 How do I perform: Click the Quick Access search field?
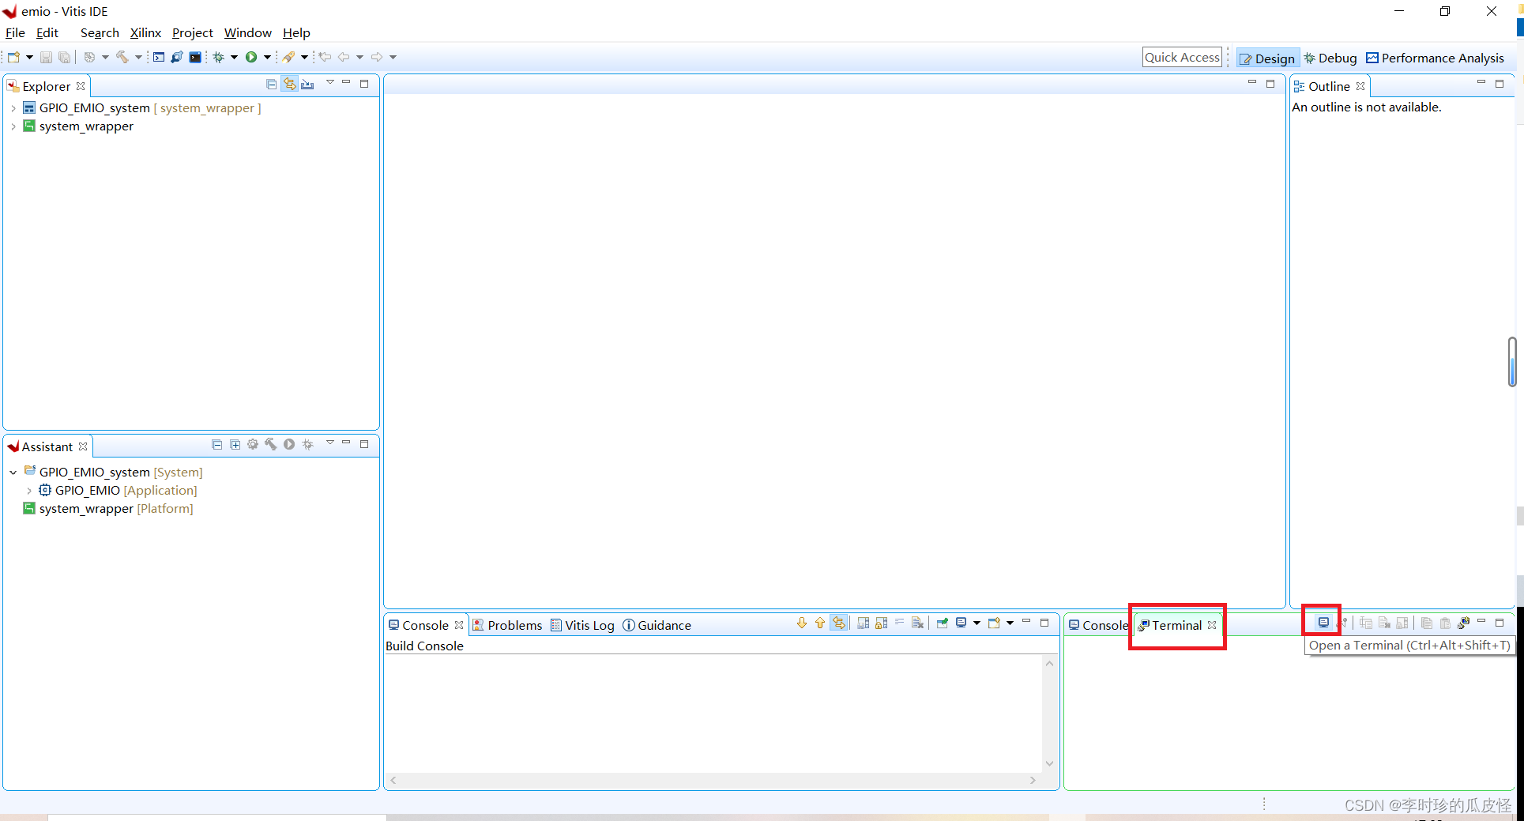tap(1182, 57)
